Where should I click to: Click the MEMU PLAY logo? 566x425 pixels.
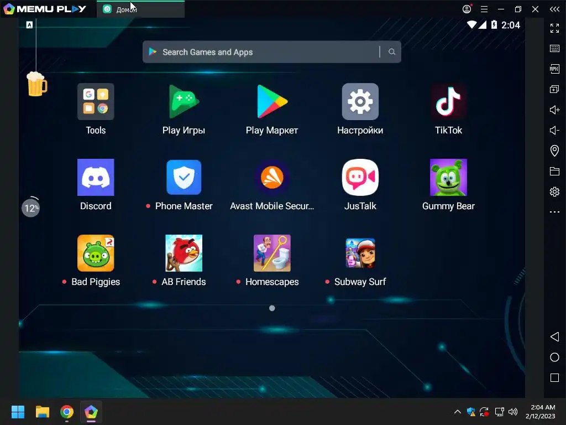tap(45, 9)
